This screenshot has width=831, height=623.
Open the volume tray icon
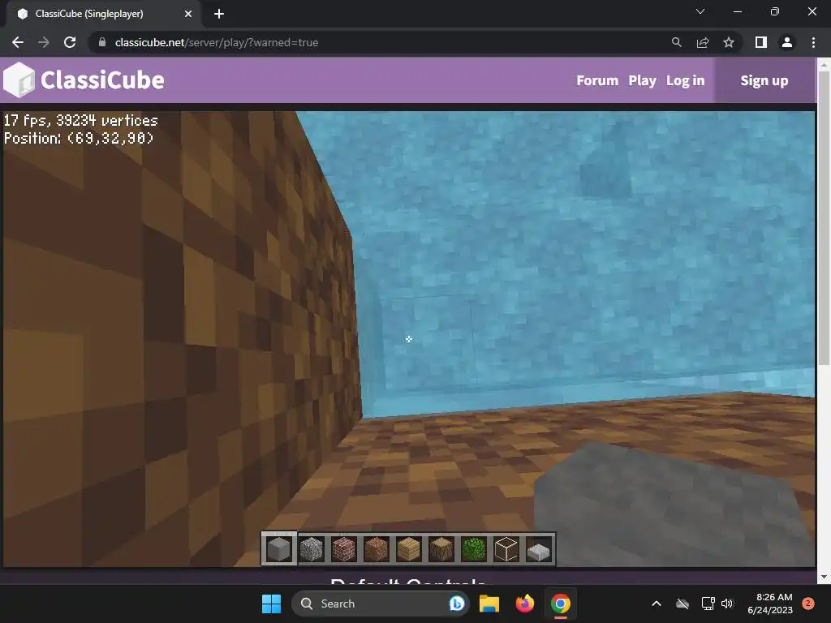click(727, 604)
